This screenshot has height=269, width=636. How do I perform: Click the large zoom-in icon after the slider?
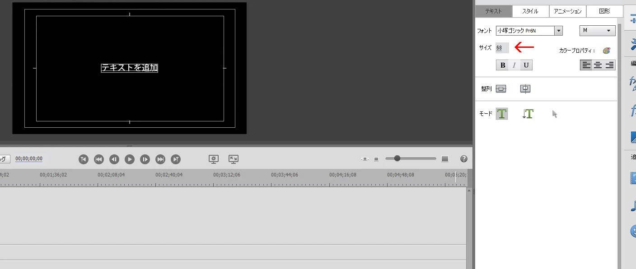[x=445, y=159]
